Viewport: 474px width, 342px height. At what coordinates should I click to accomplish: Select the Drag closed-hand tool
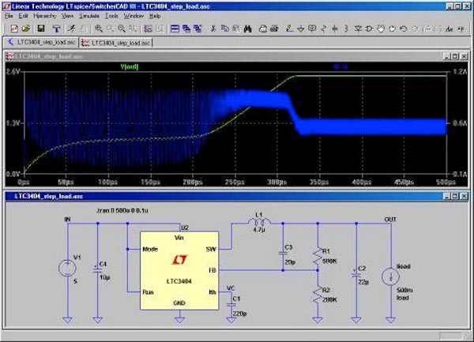392,28
